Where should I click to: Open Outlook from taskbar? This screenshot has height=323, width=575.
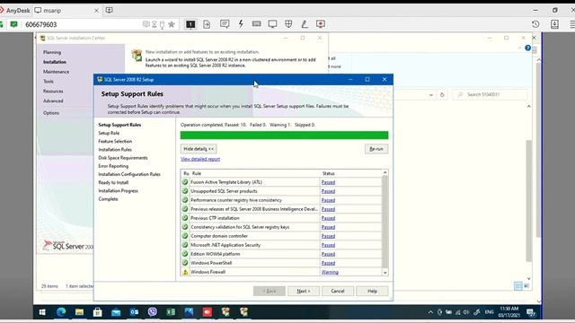click(134, 312)
